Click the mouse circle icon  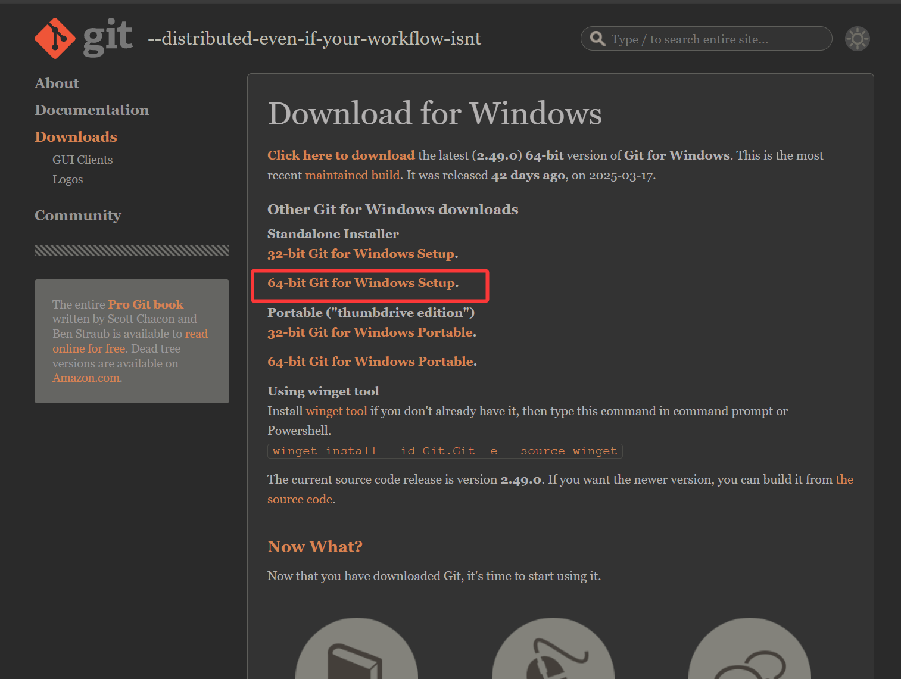click(x=553, y=649)
